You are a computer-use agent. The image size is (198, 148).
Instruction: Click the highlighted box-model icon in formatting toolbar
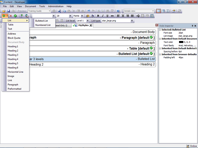click(x=152, y=16)
